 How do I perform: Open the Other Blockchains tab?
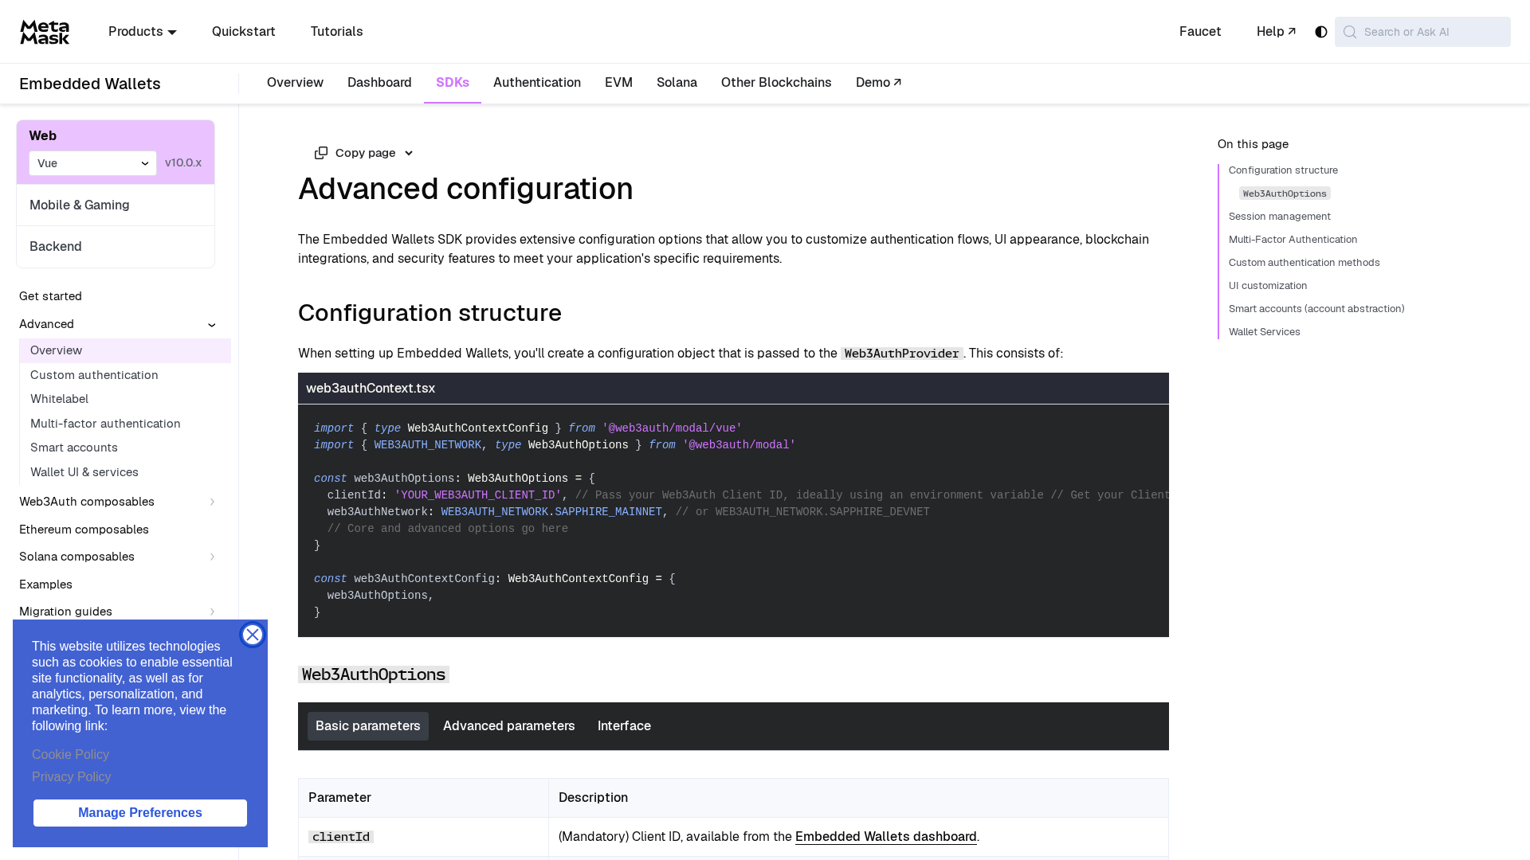(776, 83)
